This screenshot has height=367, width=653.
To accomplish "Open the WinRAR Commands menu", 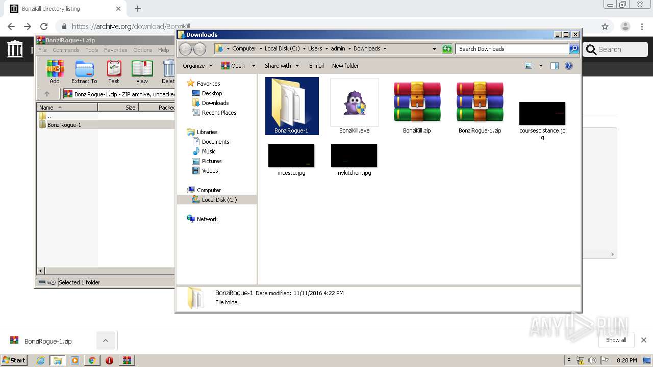I will [x=66, y=50].
